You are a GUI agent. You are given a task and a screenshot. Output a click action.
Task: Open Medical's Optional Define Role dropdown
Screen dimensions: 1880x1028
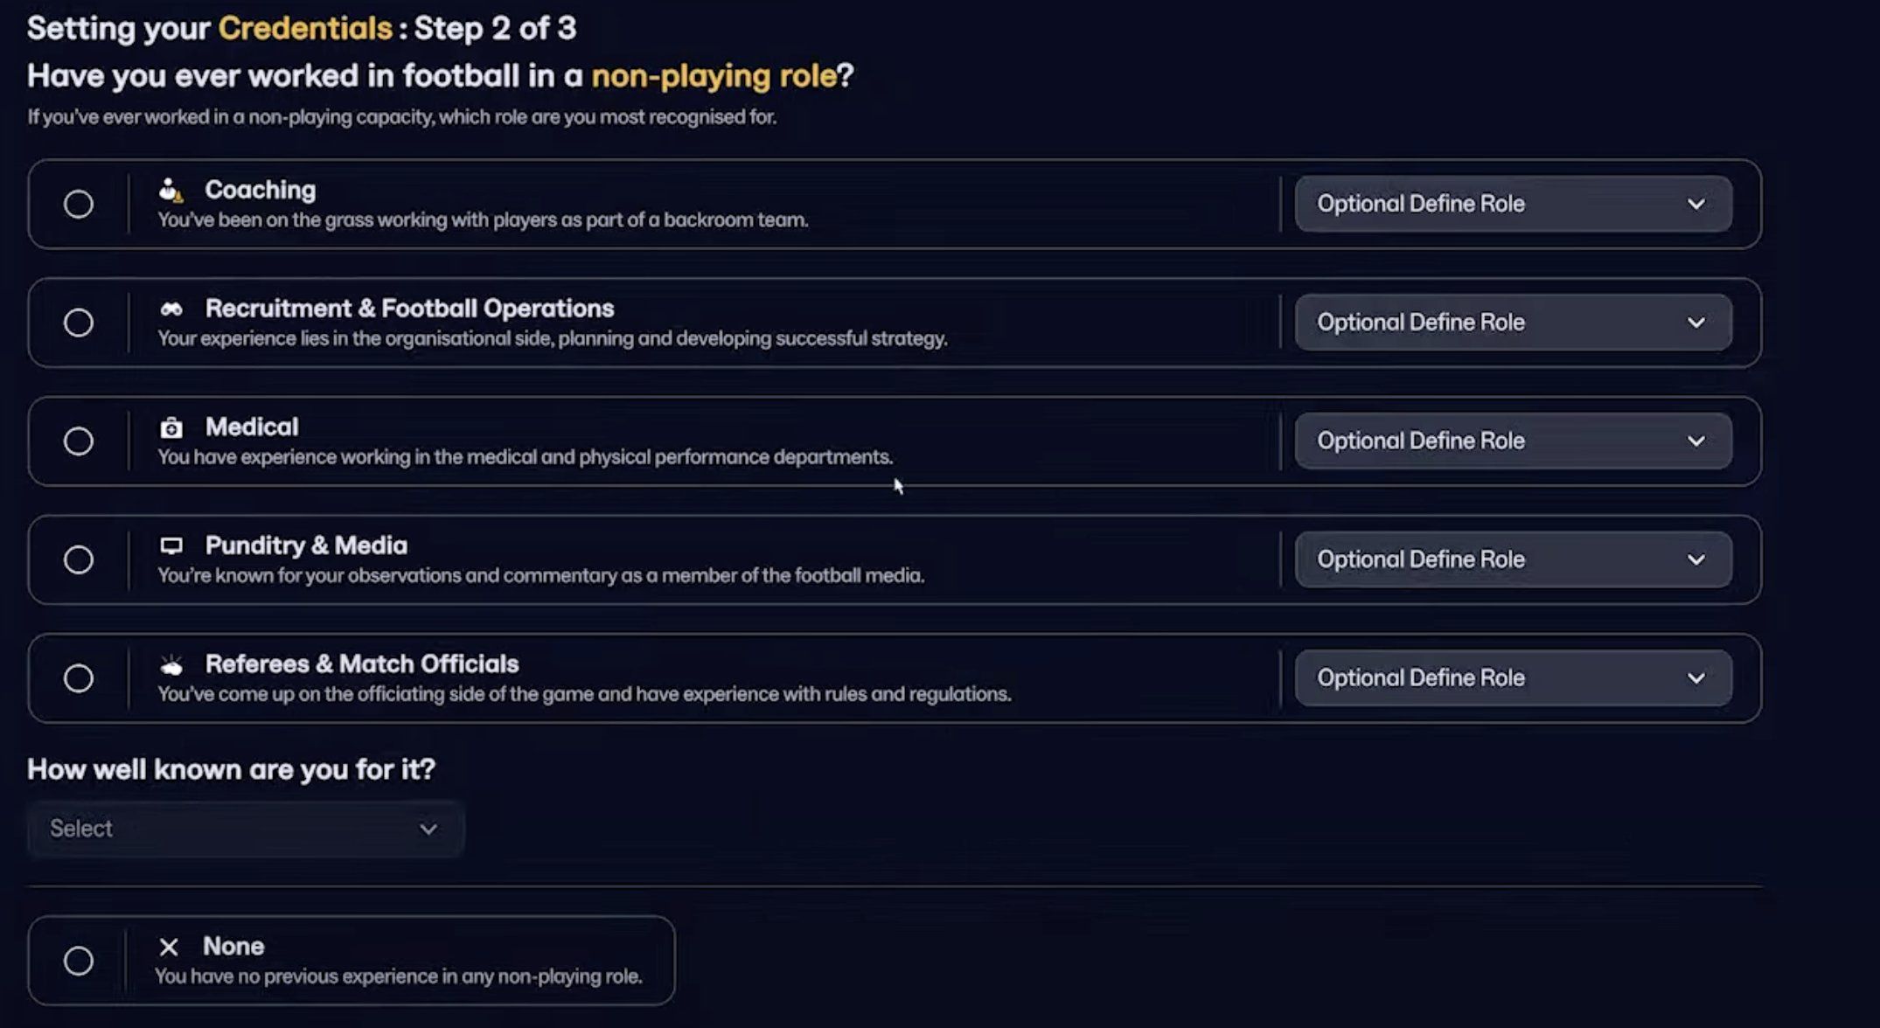(1512, 441)
